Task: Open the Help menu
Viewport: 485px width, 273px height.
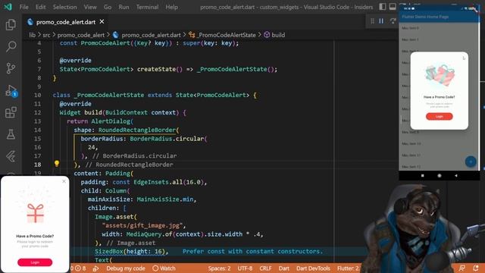Action: (171, 7)
